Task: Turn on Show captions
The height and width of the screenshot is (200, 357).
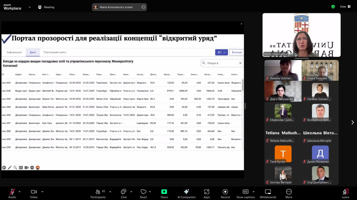Action: coord(245,193)
